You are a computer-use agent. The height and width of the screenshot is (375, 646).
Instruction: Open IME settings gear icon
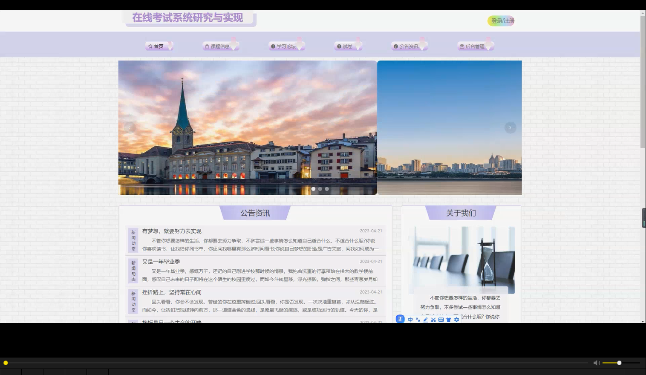tap(456, 320)
